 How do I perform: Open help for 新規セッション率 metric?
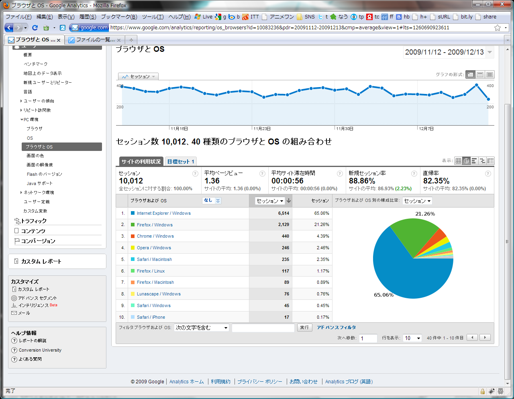coord(414,173)
